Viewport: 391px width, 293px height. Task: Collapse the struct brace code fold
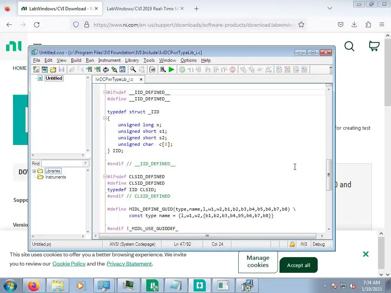click(105, 118)
